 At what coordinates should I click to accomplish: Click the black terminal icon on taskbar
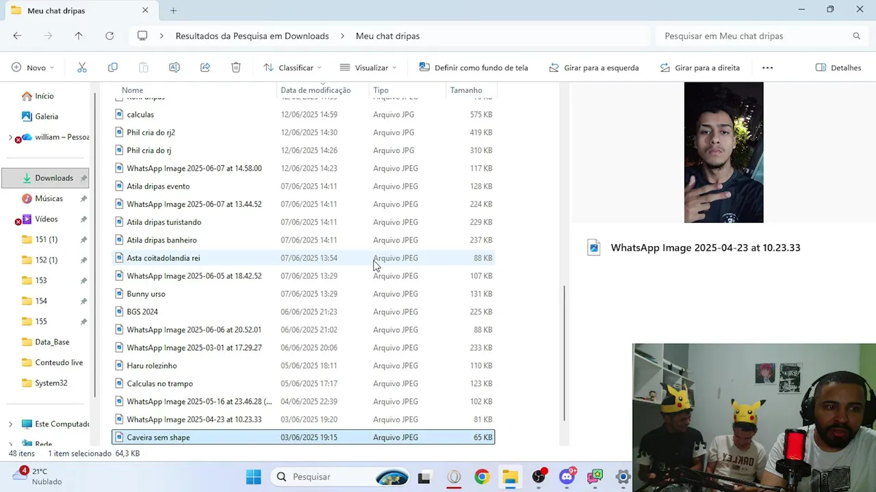[x=424, y=478]
